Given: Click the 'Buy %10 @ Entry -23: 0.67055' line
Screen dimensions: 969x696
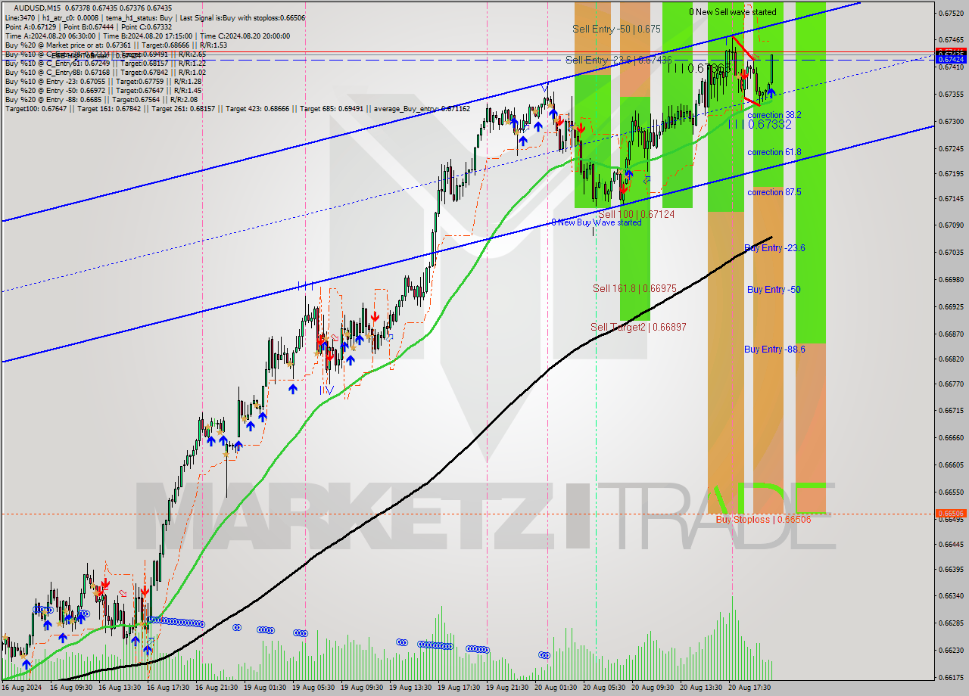Looking at the screenshot, I should coord(103,81).
